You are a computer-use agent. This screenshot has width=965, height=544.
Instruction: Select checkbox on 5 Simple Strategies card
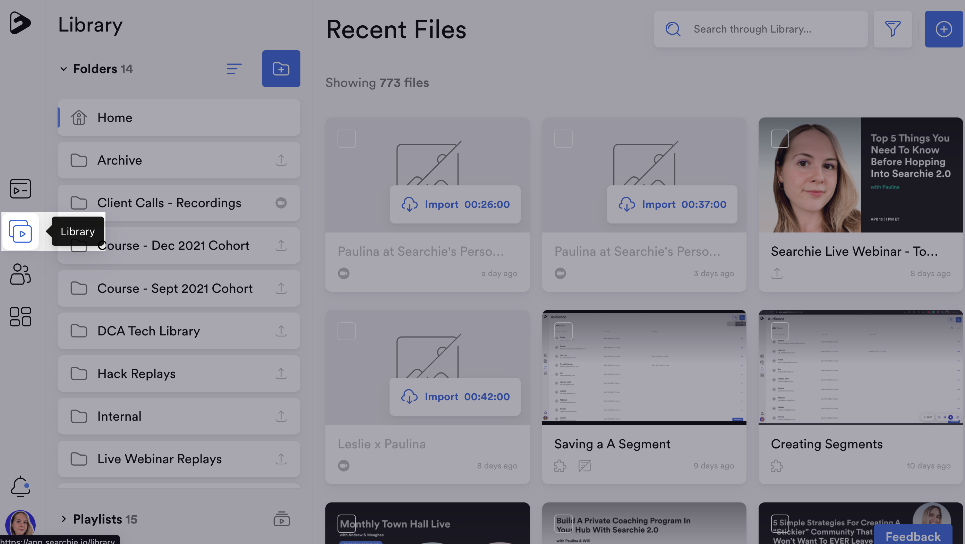tap(780, 524)
